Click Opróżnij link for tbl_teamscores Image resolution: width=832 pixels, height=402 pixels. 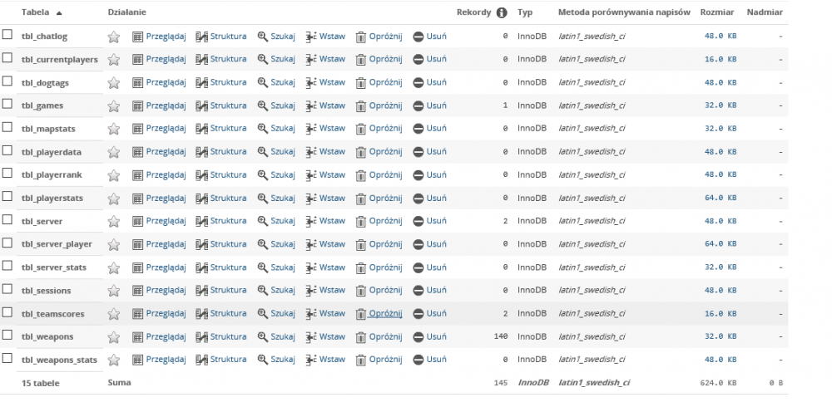(x=385, y=314)
